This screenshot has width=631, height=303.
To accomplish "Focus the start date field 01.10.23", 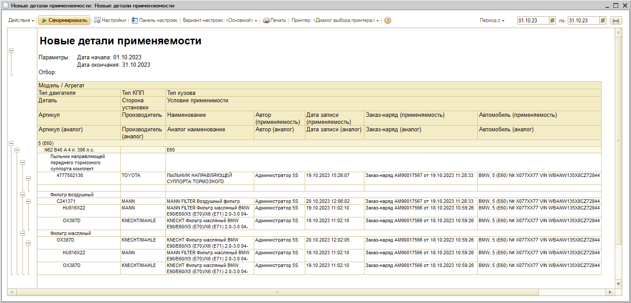I will pos(533,20).
